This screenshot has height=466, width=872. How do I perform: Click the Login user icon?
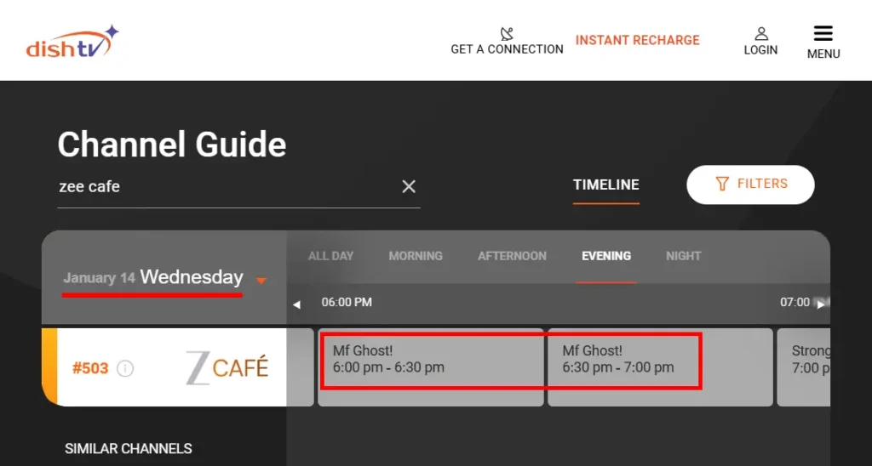coord(761,34)
